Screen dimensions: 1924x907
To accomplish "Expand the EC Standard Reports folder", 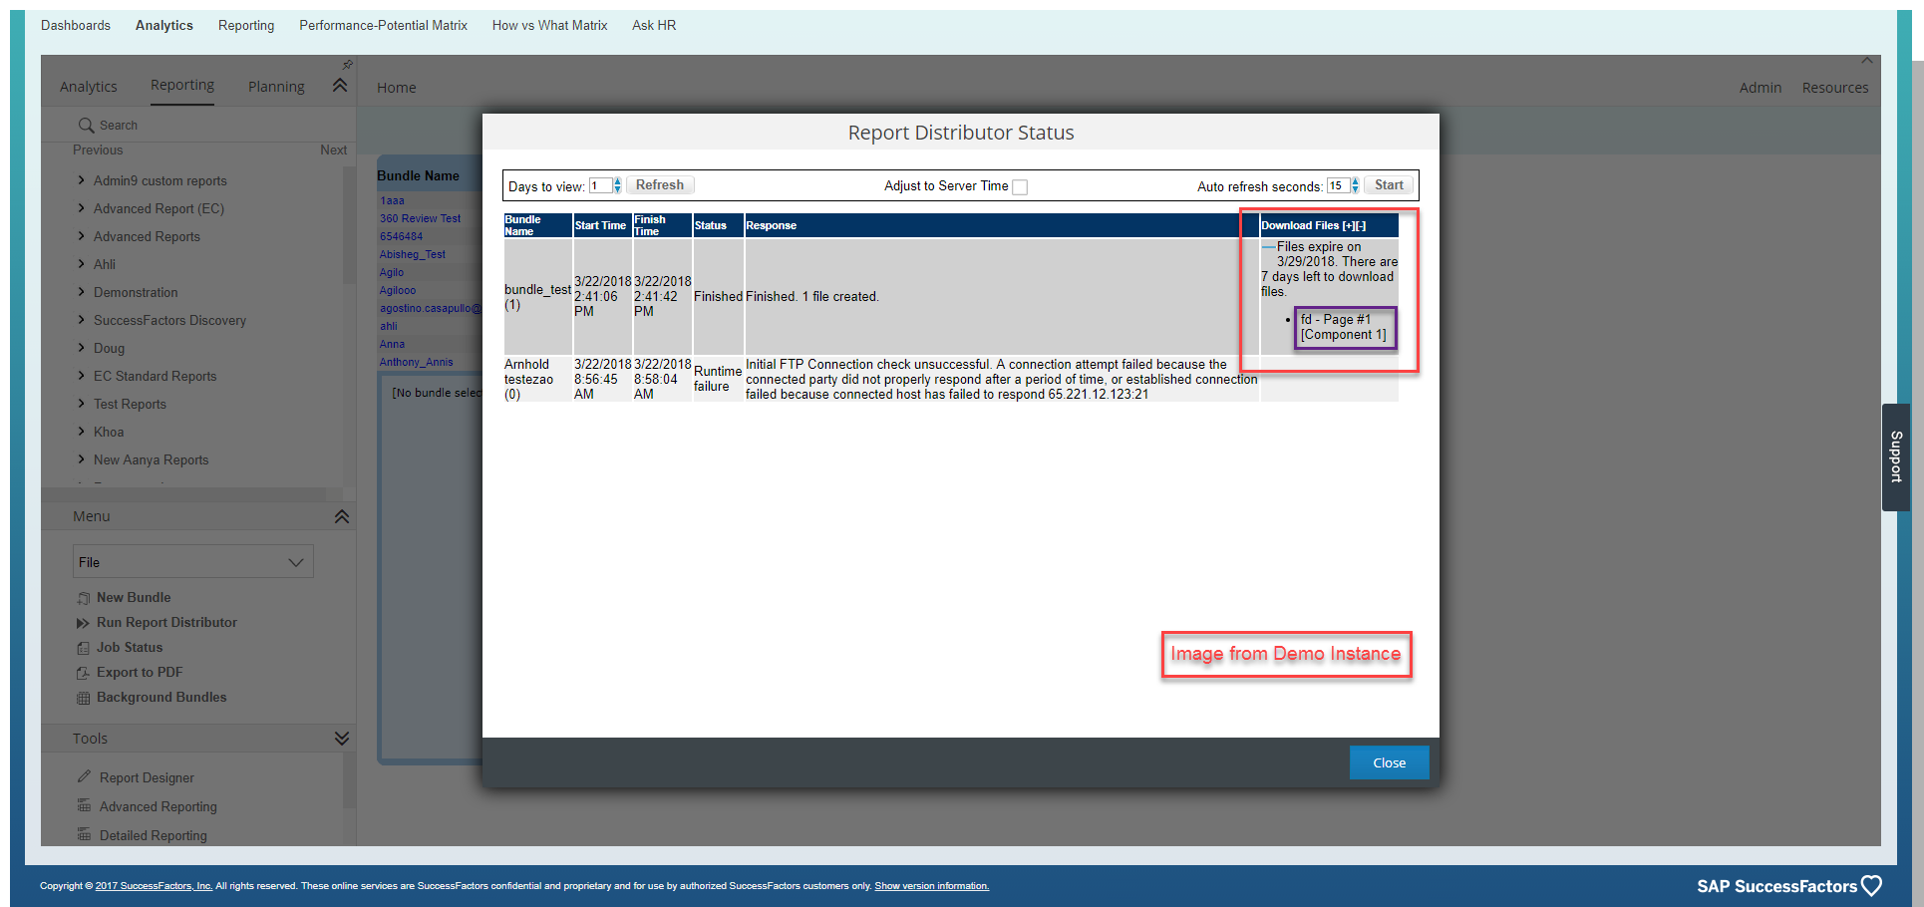I will coord(81,376).
